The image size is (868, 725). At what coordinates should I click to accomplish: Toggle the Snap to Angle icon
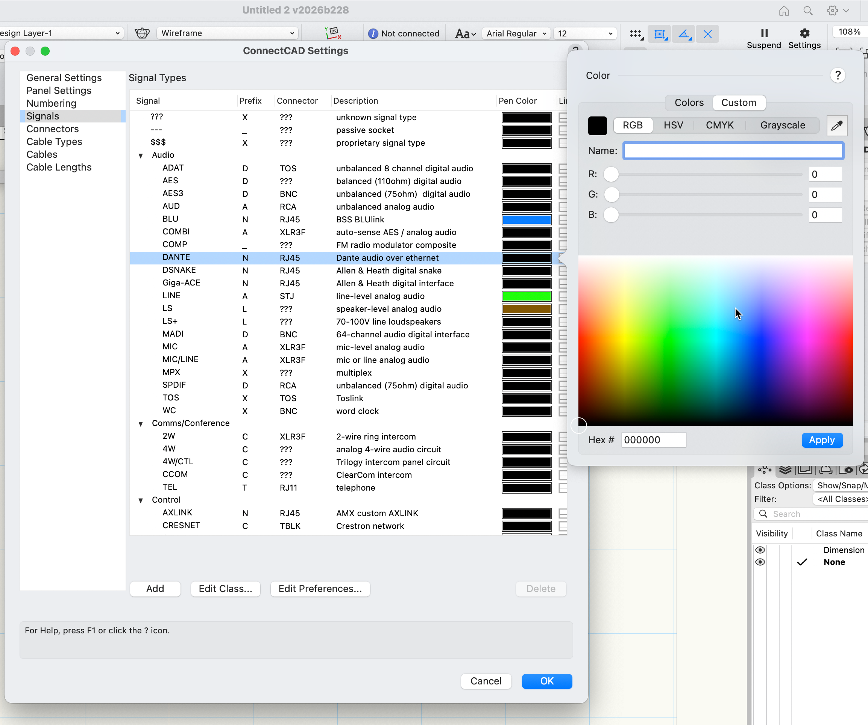pos(684,34)
